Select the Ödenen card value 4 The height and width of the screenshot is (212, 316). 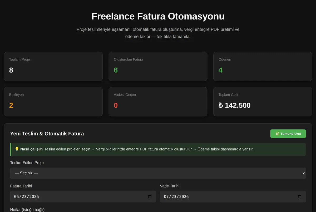(220, 70)
